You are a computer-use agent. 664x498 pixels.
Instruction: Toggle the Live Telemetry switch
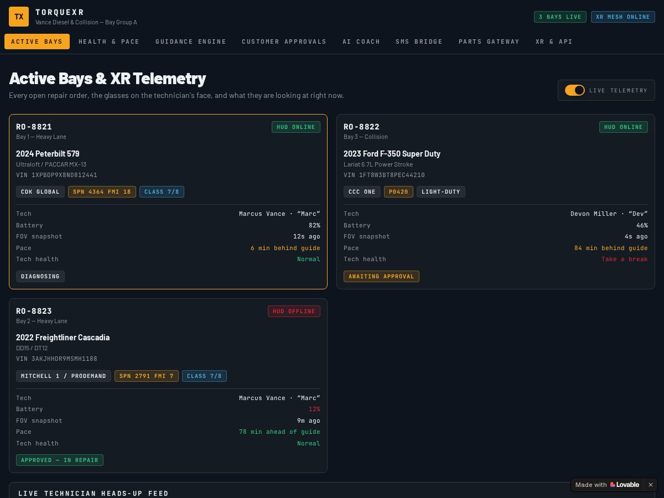575,90
